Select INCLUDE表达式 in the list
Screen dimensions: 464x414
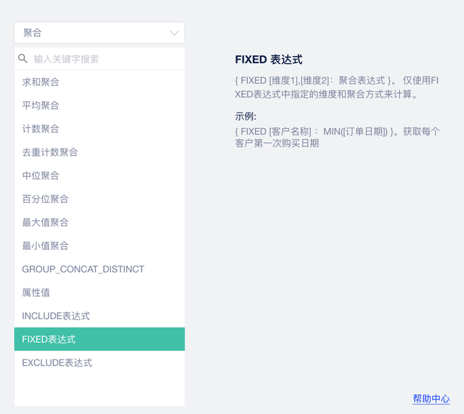[x=56, y=316]
